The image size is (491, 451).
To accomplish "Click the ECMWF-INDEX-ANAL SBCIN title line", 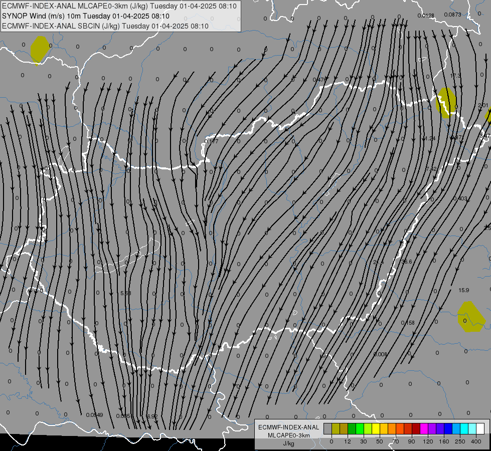I will (x=105, y=26).
